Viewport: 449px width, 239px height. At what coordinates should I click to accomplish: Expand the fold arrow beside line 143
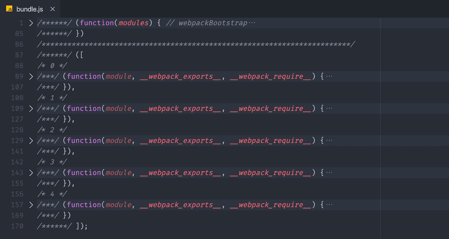[31, 173]
